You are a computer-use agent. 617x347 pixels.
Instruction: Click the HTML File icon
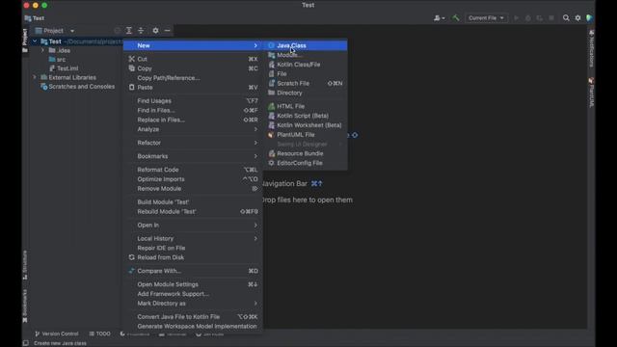271,106
